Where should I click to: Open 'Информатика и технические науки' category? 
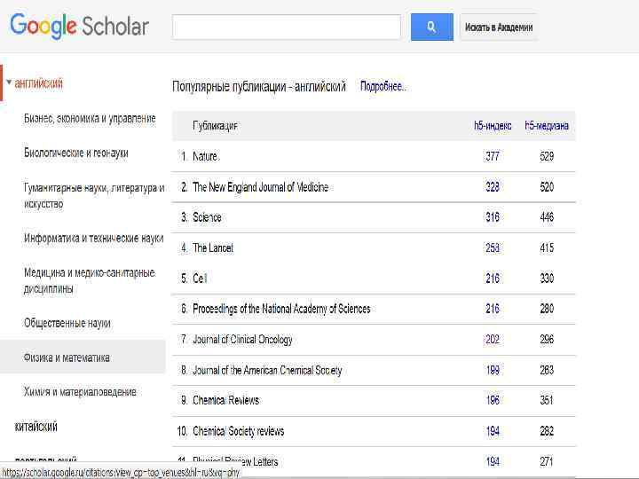point(93,239)
